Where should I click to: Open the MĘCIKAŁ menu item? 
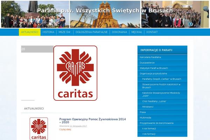pos(136,32)
